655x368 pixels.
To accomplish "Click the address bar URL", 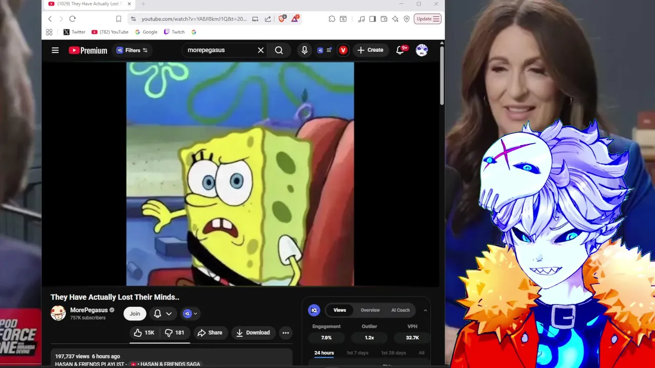I will pyautogui.click(x=194, y=19).
